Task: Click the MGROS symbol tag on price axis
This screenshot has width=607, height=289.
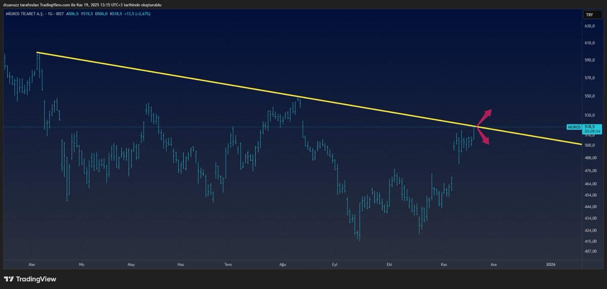Action: coord(574,128)
